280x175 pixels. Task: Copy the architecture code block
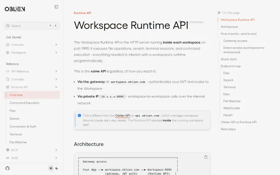coord(206,157)
